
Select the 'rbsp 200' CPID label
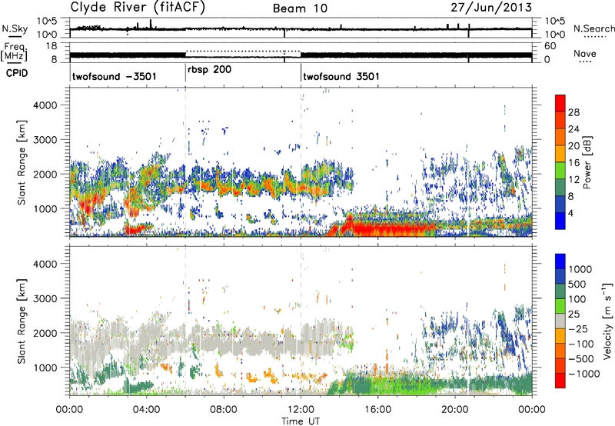[209, 70]
